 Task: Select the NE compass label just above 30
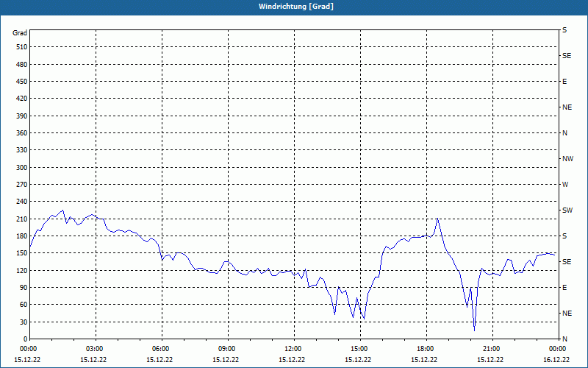click(567, 314)
